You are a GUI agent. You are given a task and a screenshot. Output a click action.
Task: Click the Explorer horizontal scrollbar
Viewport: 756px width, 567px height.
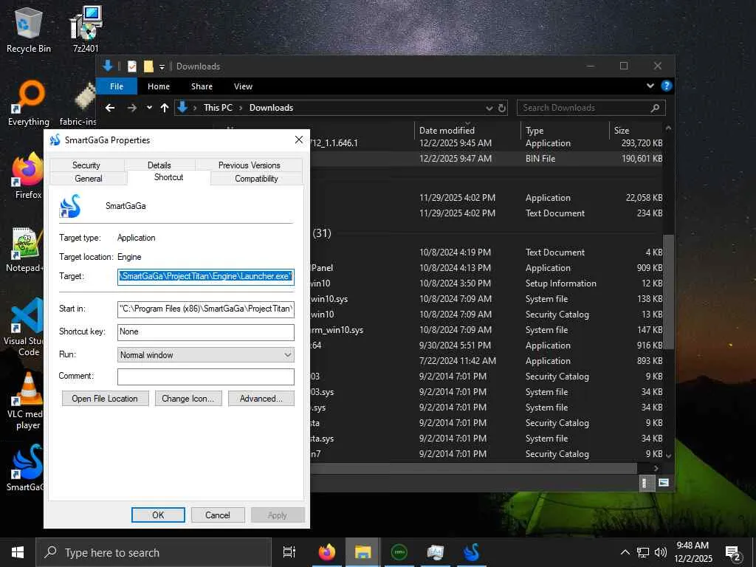pyautogui.click(x=473, y=468)
